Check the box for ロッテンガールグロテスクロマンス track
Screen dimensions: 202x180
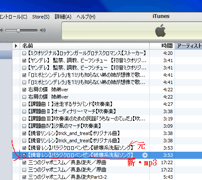(24, 53)
